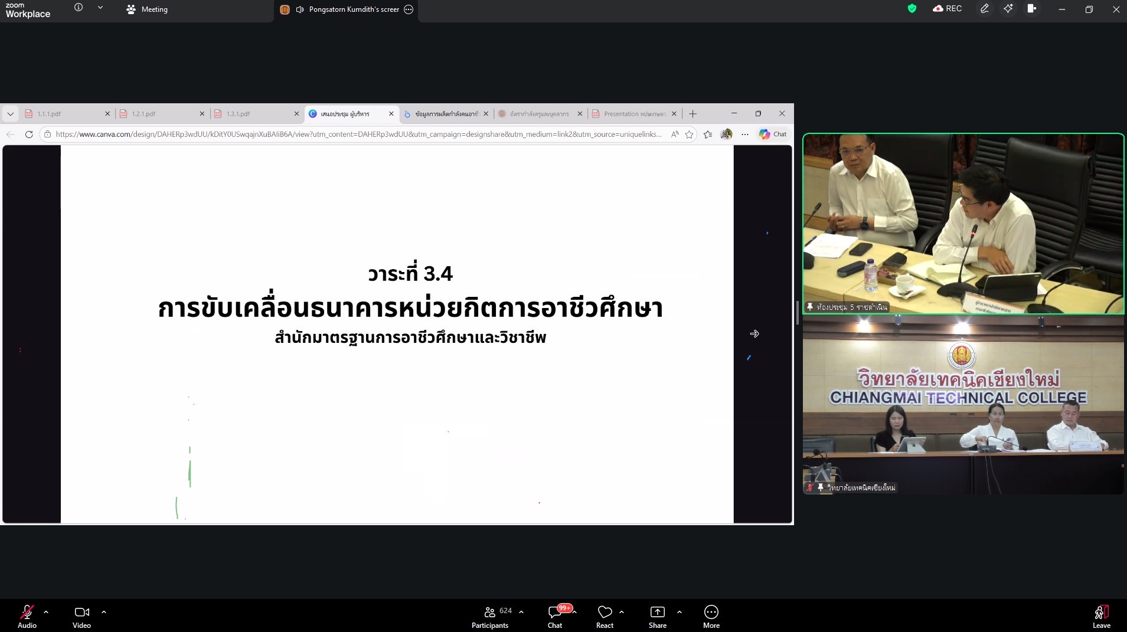Click the React heart icon
Image resolution: width=1127 pixels, height=632 pixels.
tap(605, 615)
